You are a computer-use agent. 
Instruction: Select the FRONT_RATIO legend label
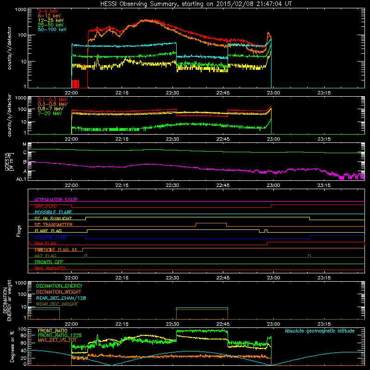tap(53, 331)
